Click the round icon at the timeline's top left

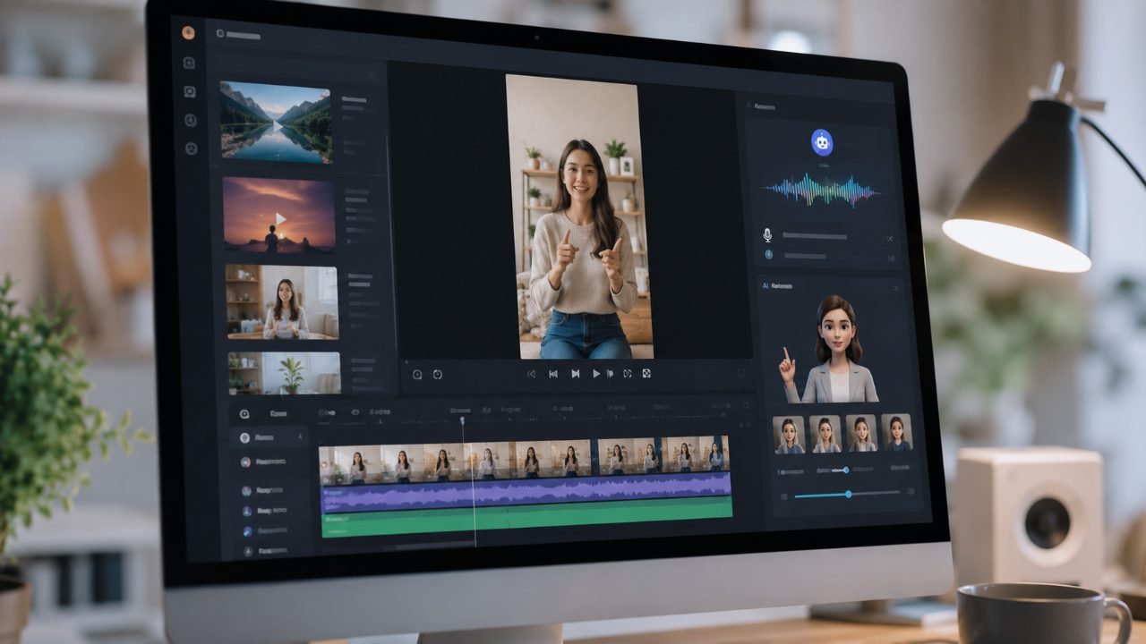click(x=244, y=414)
